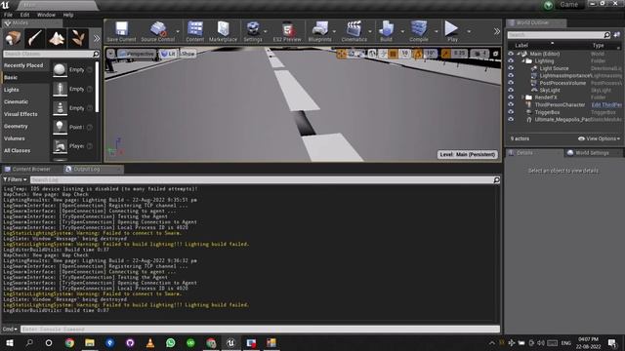Select the Paint mode brush icon
This screenshot has width=625, height=351.
35,38
